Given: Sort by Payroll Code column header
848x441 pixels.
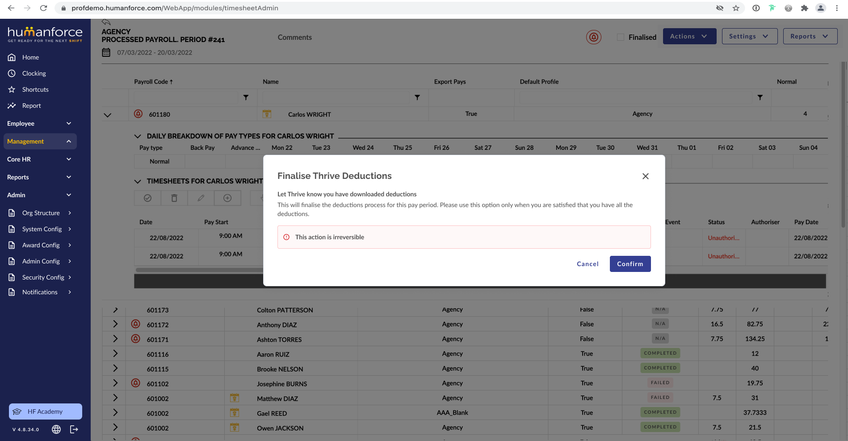Looking at the screenshot, I should [153, 81].
